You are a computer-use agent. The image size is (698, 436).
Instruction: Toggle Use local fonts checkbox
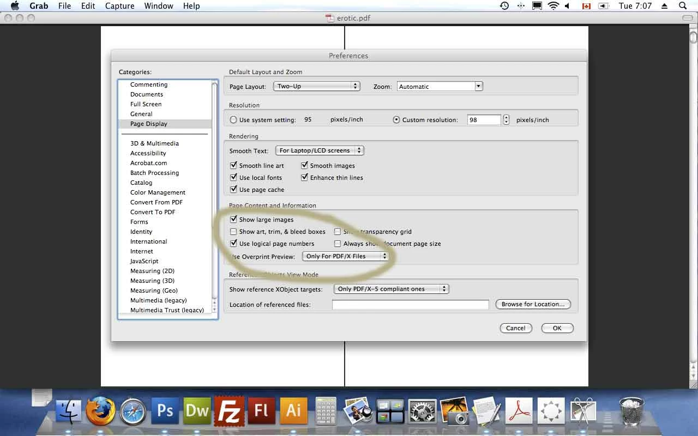(x=233, y=178)
